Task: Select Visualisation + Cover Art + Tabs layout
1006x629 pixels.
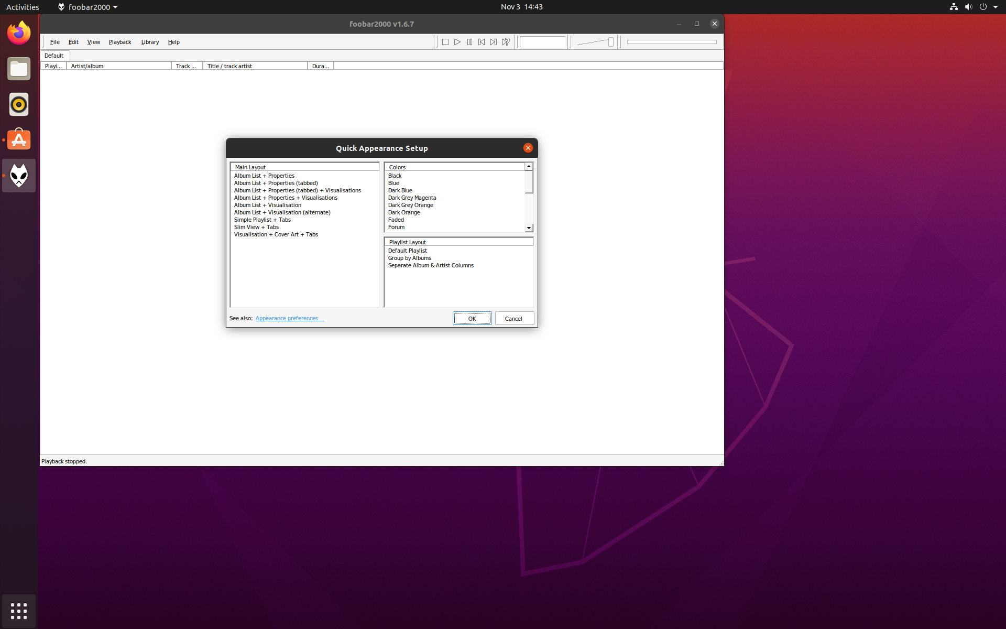Action: (x=276, y=234)
